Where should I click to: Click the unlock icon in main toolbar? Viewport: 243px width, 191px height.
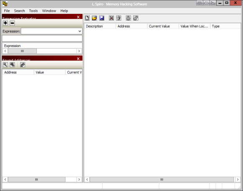[136, 18]
